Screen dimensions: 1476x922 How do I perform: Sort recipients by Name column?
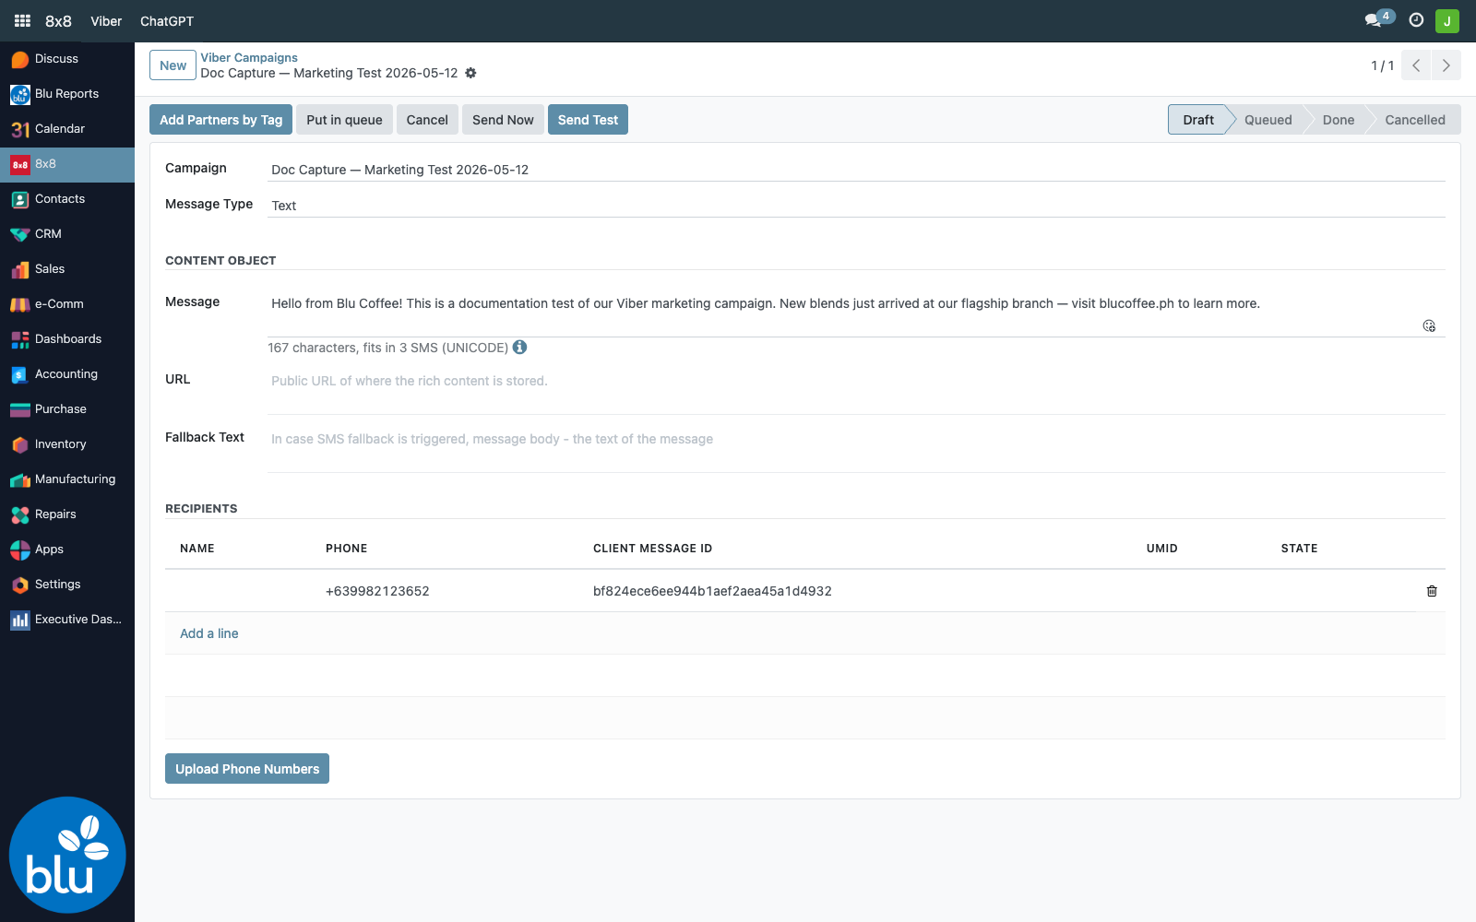tap(197, 549)
